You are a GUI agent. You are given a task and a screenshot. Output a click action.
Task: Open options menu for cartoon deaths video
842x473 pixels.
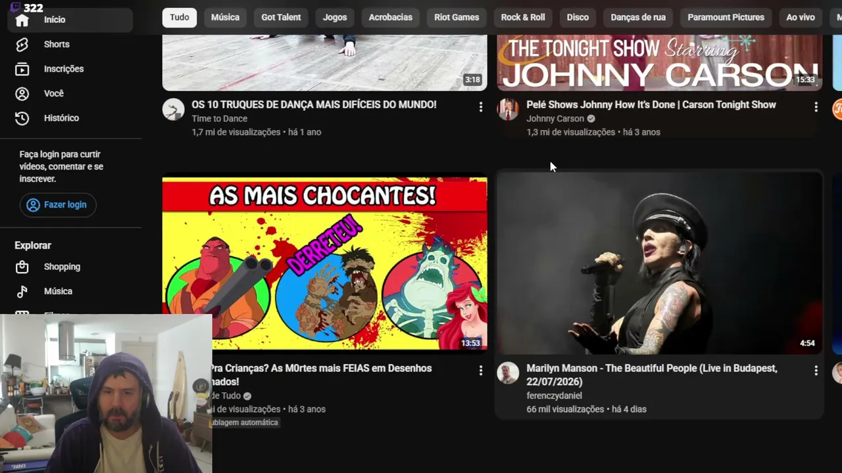[x=481, y=371]
